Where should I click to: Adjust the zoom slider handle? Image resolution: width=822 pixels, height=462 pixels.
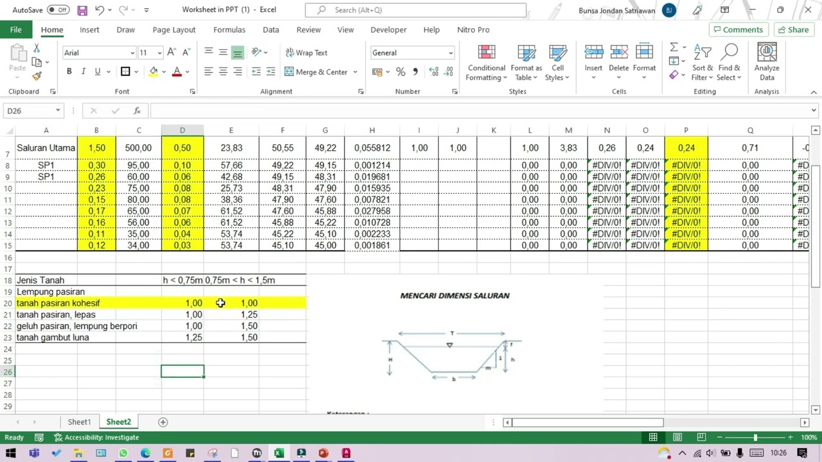tap(755, 438)
